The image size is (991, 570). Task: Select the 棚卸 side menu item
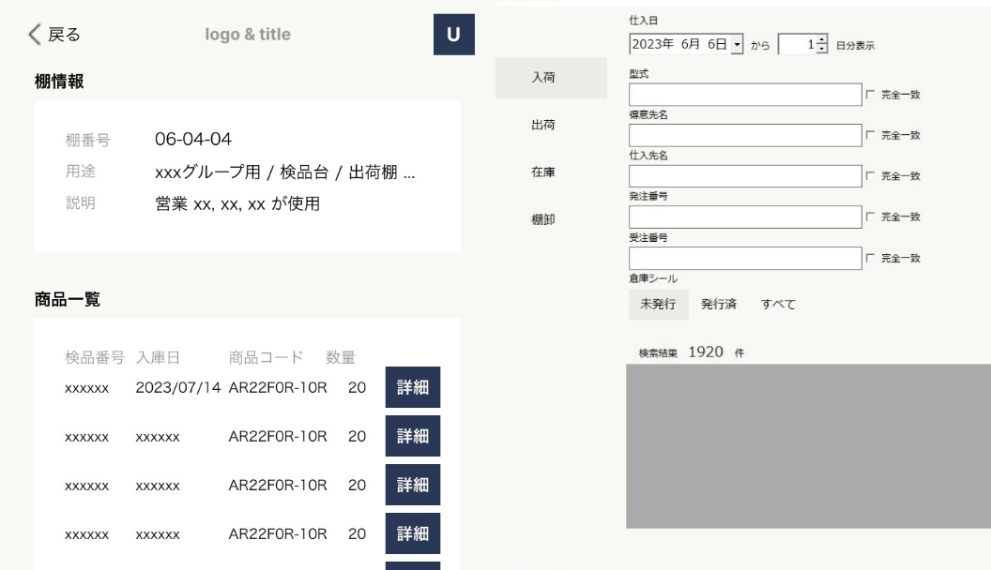tap(543, 219)
